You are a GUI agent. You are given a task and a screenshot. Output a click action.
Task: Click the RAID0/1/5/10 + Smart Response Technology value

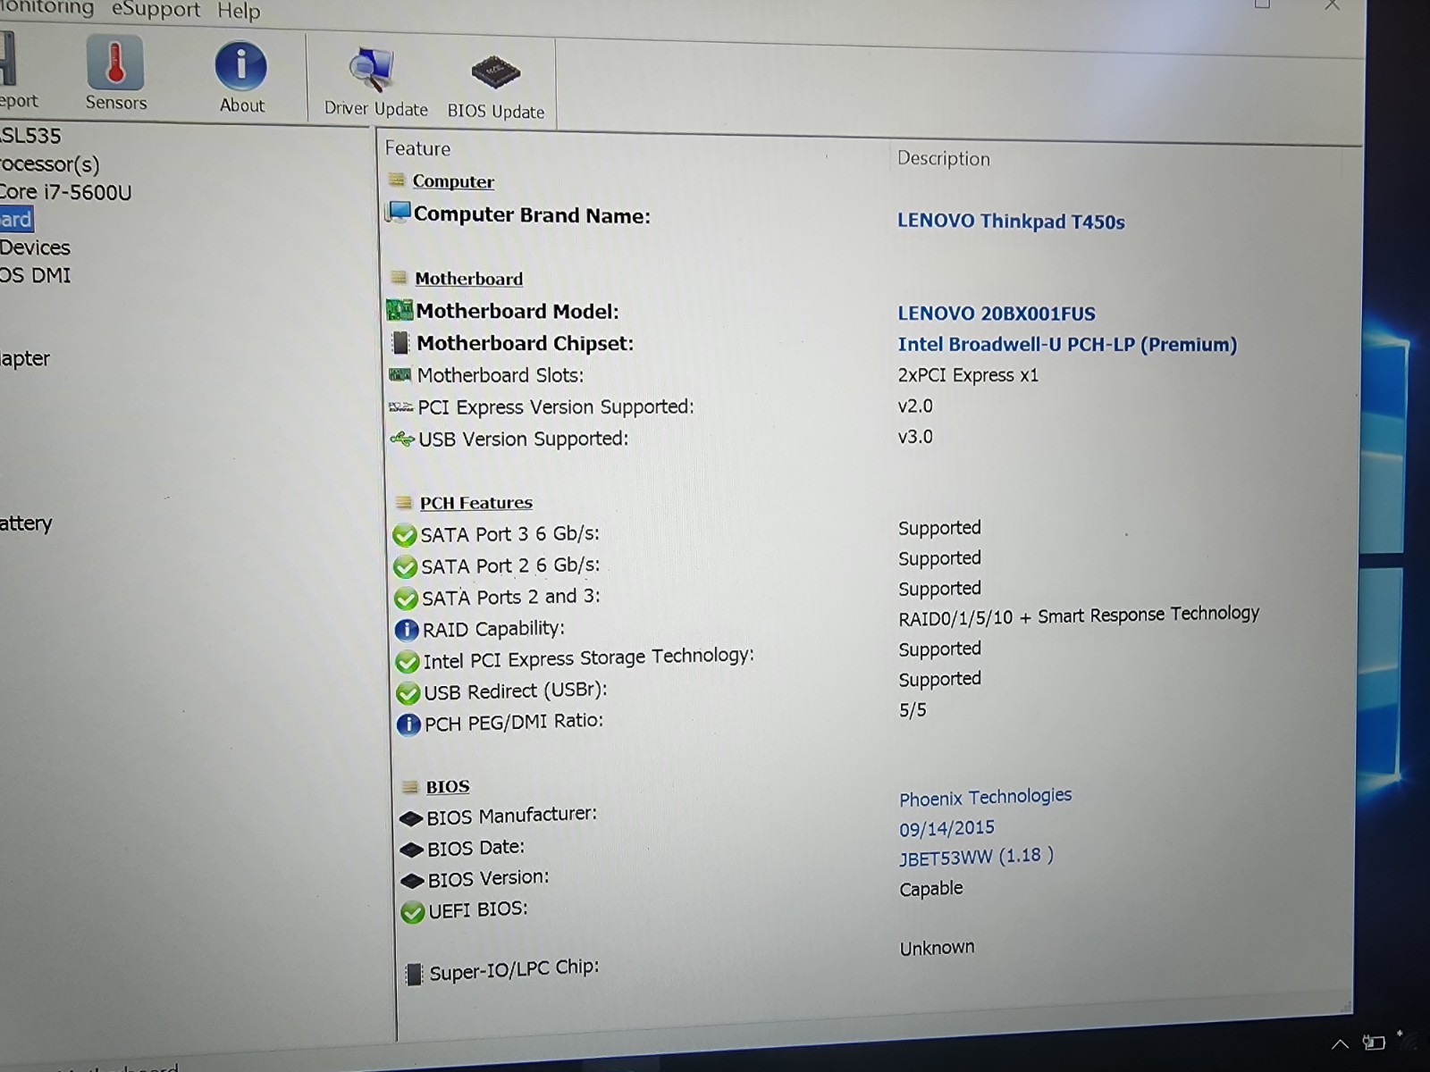(x=1079, y=616)
